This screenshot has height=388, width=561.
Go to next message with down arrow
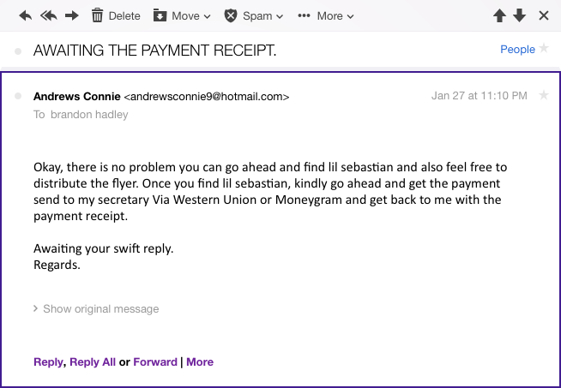coord(520,15)
